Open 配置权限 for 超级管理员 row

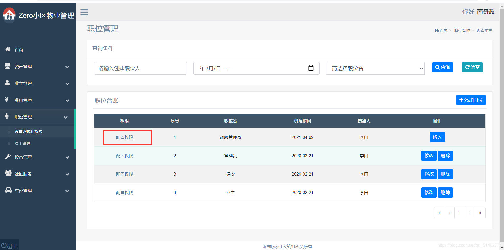[x=124, y=137]
